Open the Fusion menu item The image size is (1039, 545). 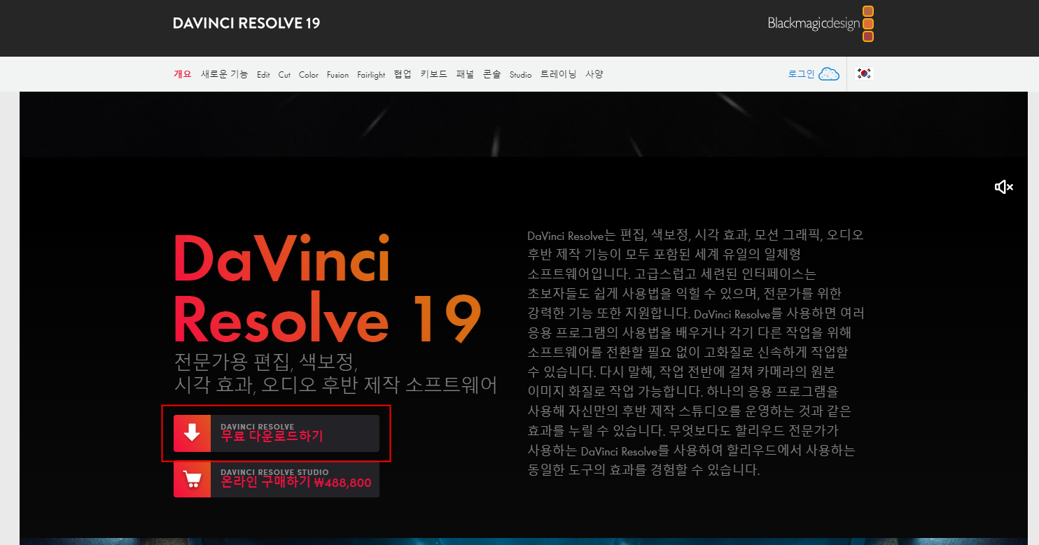pyautogui.click(x=337, y=75)
